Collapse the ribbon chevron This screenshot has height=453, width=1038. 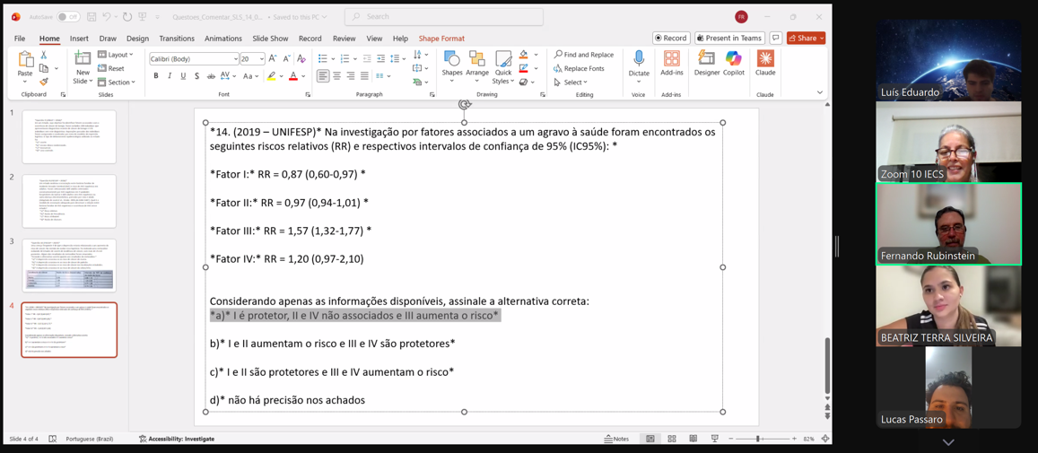820,92
